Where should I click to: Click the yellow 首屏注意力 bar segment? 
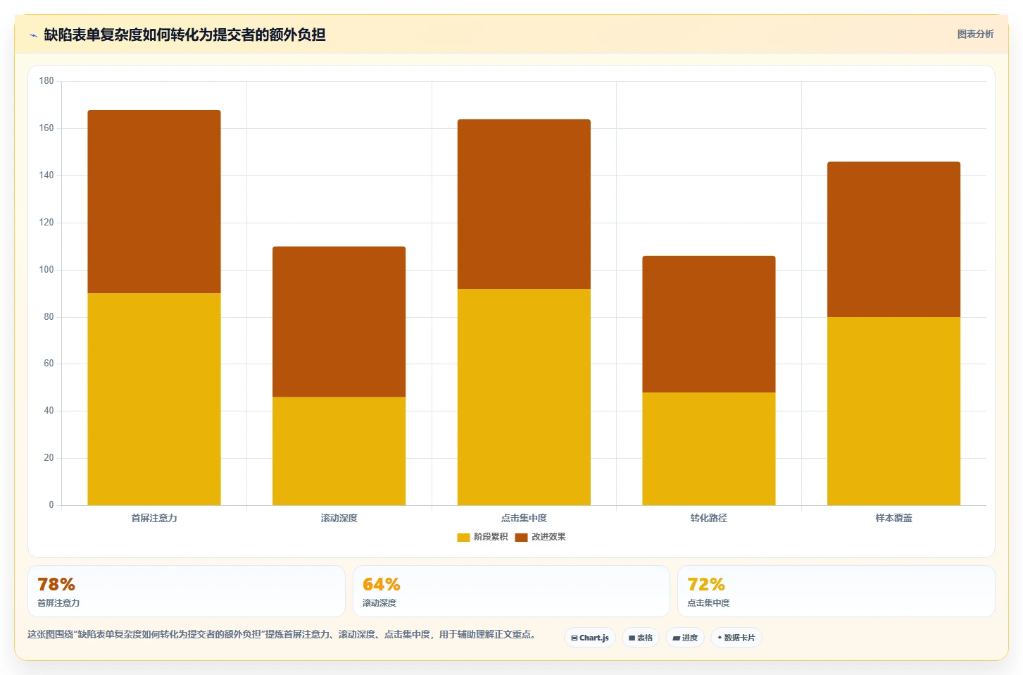click(154, 399)
